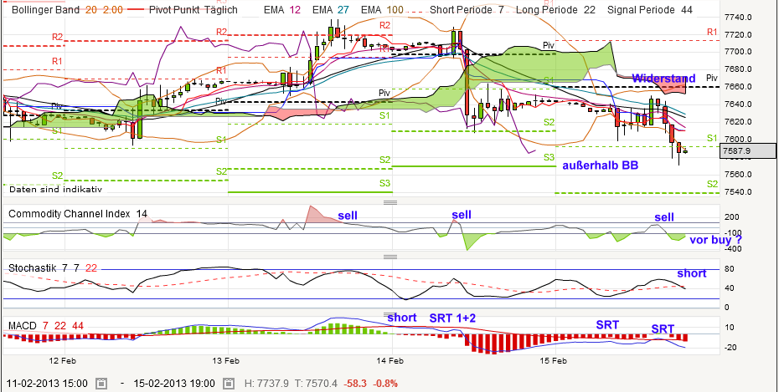Click the 7540.0 price axis label
The width and height of the screenshot is (779, 392).
point(738,192)
